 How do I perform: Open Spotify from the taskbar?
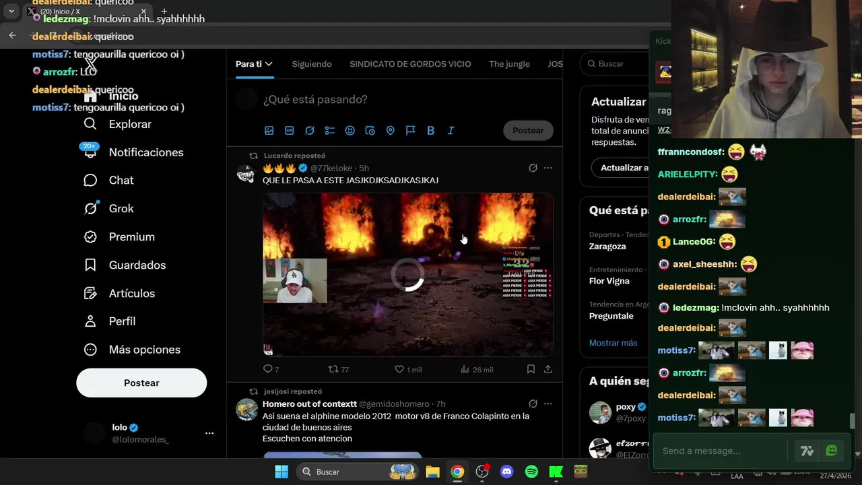point(531,472)
